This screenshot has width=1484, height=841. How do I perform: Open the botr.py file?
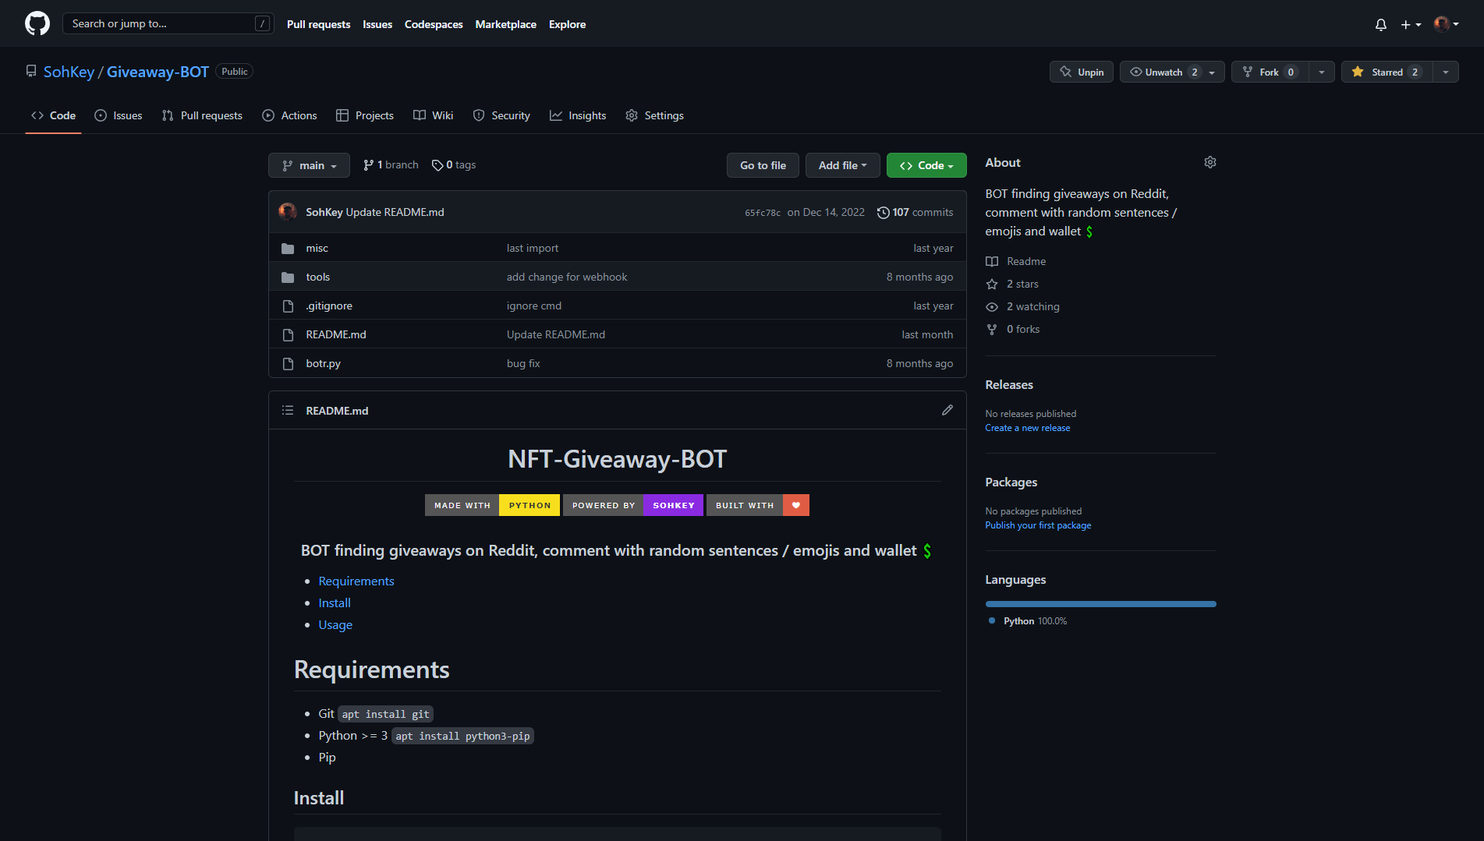pos(323,363)
